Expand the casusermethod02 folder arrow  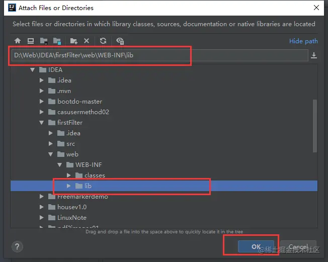pyautogui.click(x=41, y=112)
